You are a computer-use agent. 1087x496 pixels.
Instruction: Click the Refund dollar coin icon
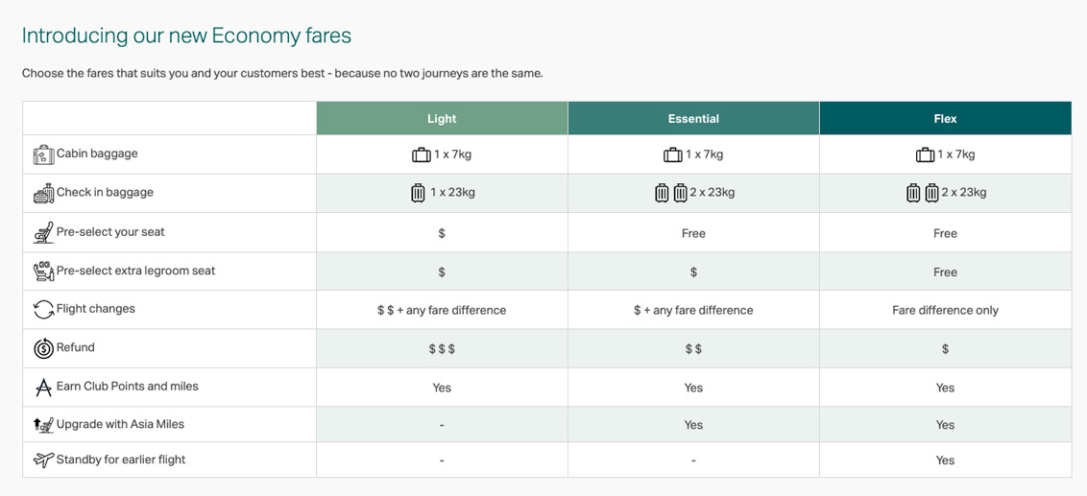coord(43,348)
